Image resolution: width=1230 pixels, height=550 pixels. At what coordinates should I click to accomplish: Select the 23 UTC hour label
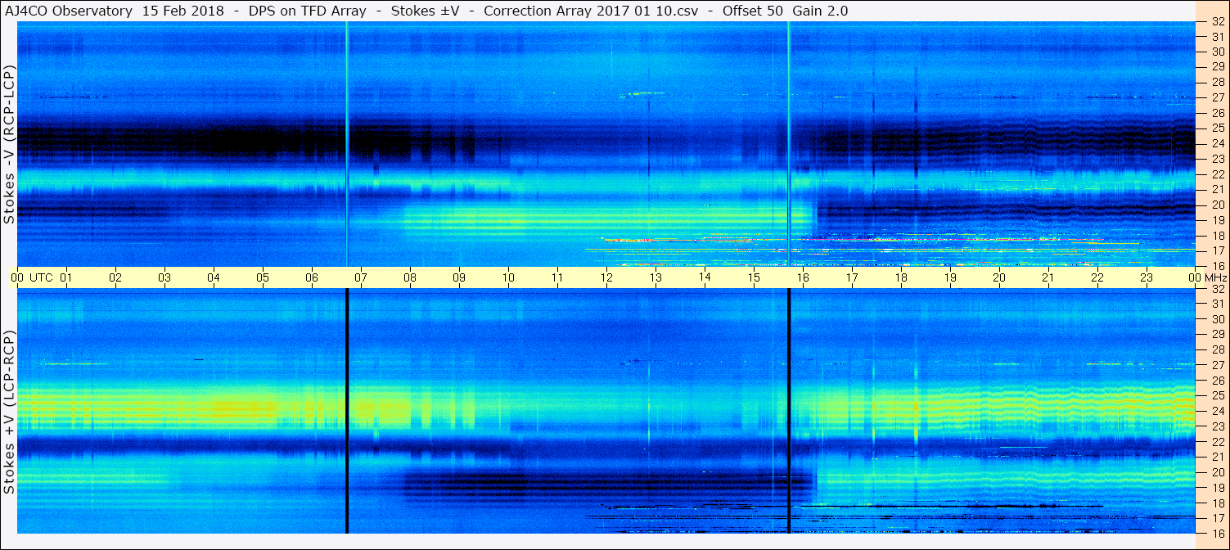[1147, 277]
